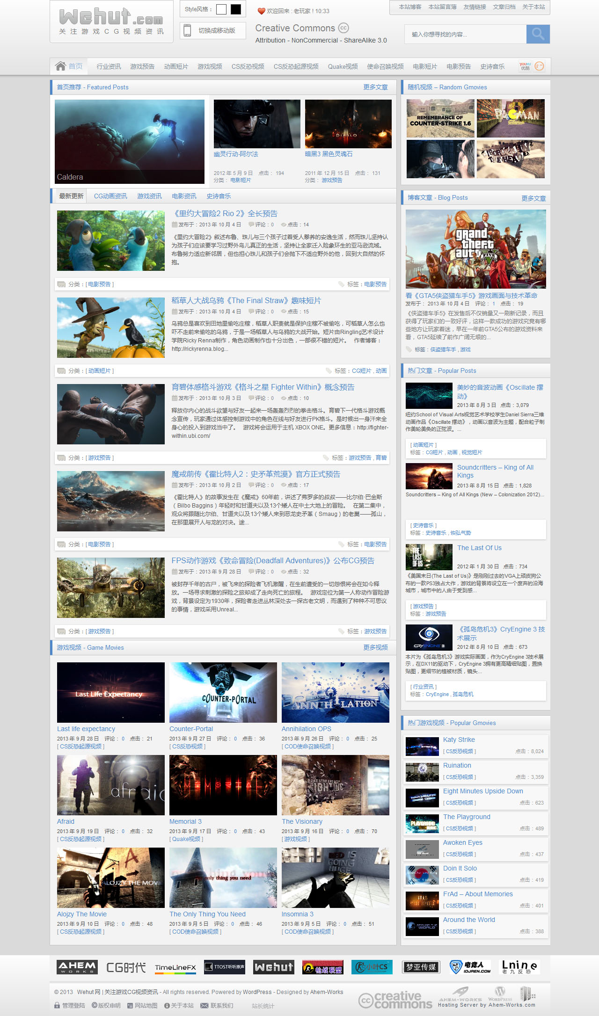Open Around the World video
Viewport: 599px width, 1016px height.
[469, 920]
